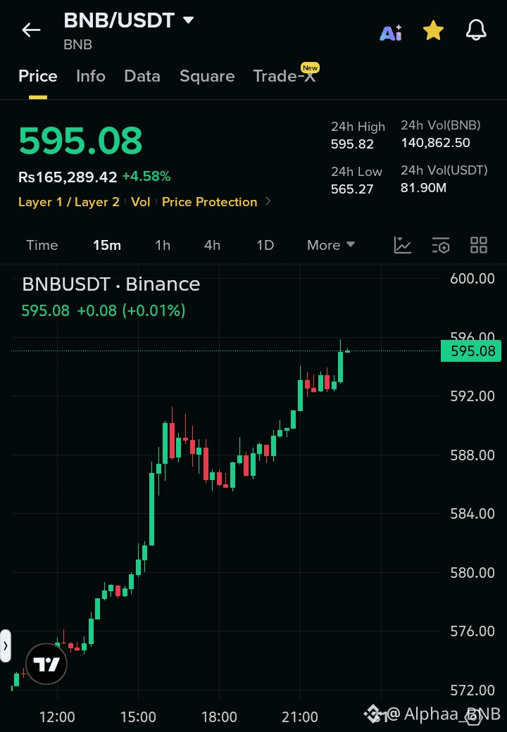
Task: Switch to the Info tab
Action: (x=91, y=76)
